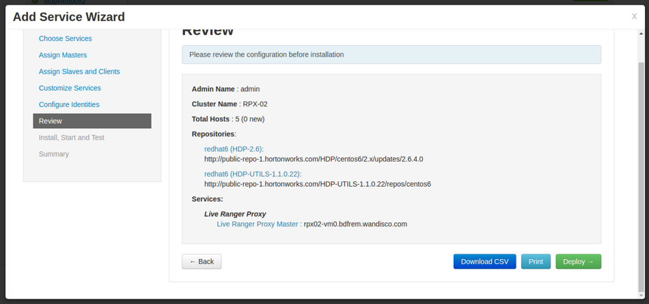Open the Assign Masters step

[x=63, y=55]
